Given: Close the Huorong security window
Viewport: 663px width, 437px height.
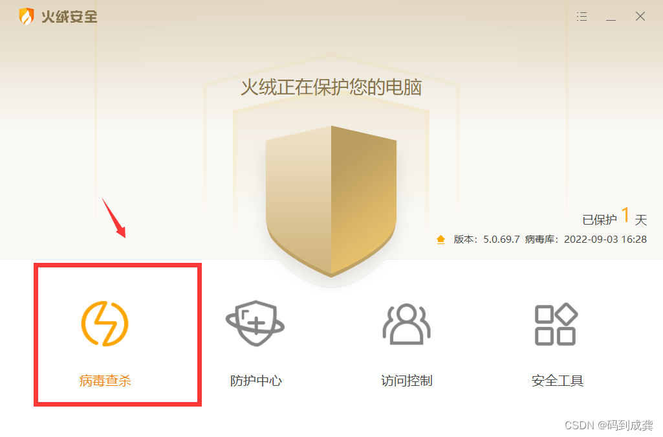Looking at the screenshot, I should coord(640,16).
